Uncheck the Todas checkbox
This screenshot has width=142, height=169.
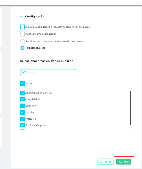[x=22, y=83]
